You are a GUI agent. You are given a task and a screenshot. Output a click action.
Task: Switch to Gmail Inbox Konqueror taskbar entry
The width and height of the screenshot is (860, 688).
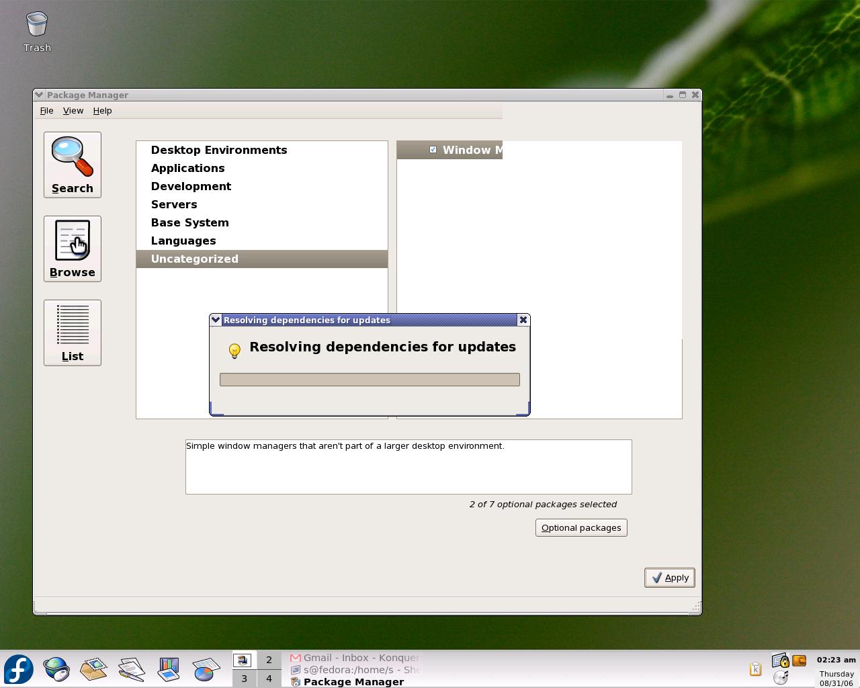pos(355,658)
